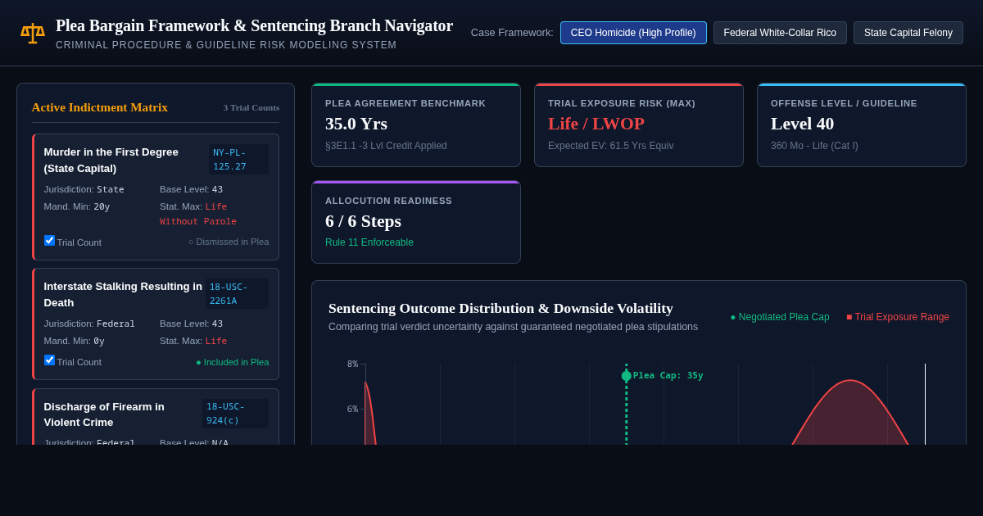Toggle Negotiated Plea Cap legend entry

click(780, 317)
